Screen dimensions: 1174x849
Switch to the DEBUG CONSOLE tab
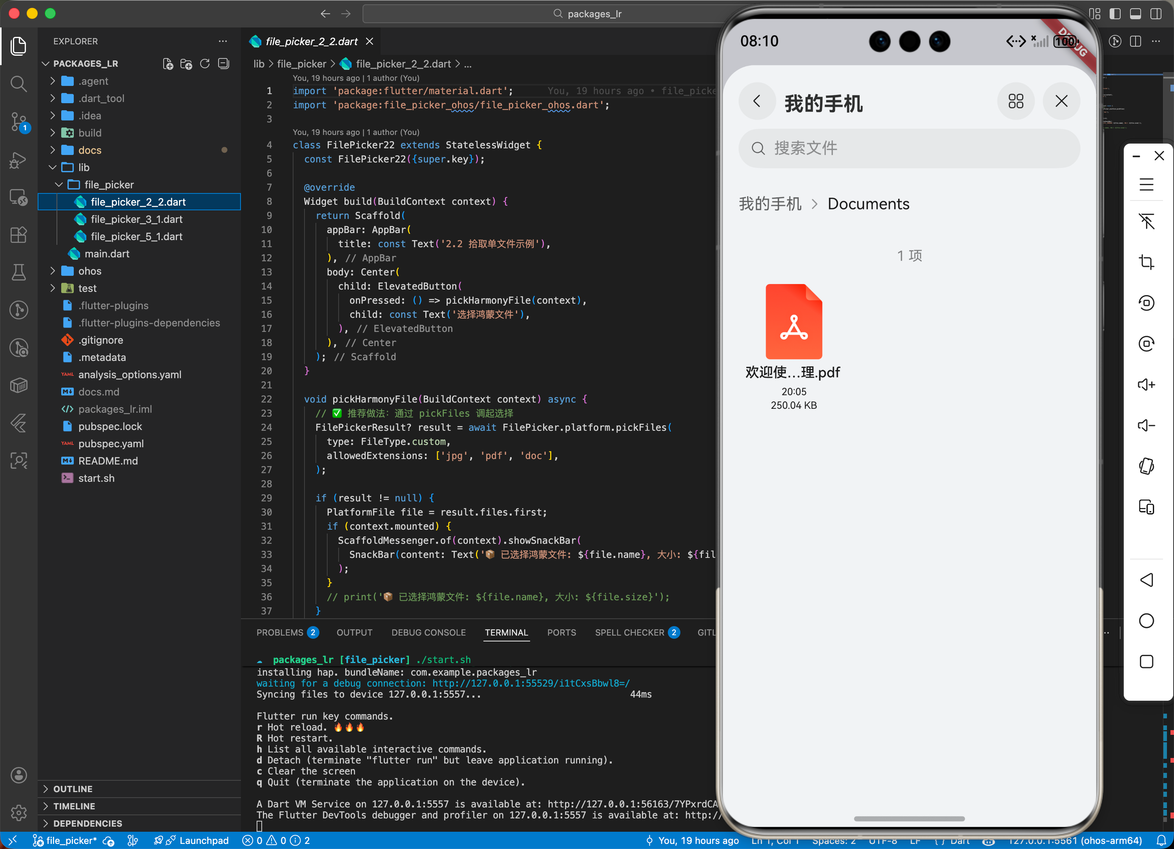click(428, 632)
